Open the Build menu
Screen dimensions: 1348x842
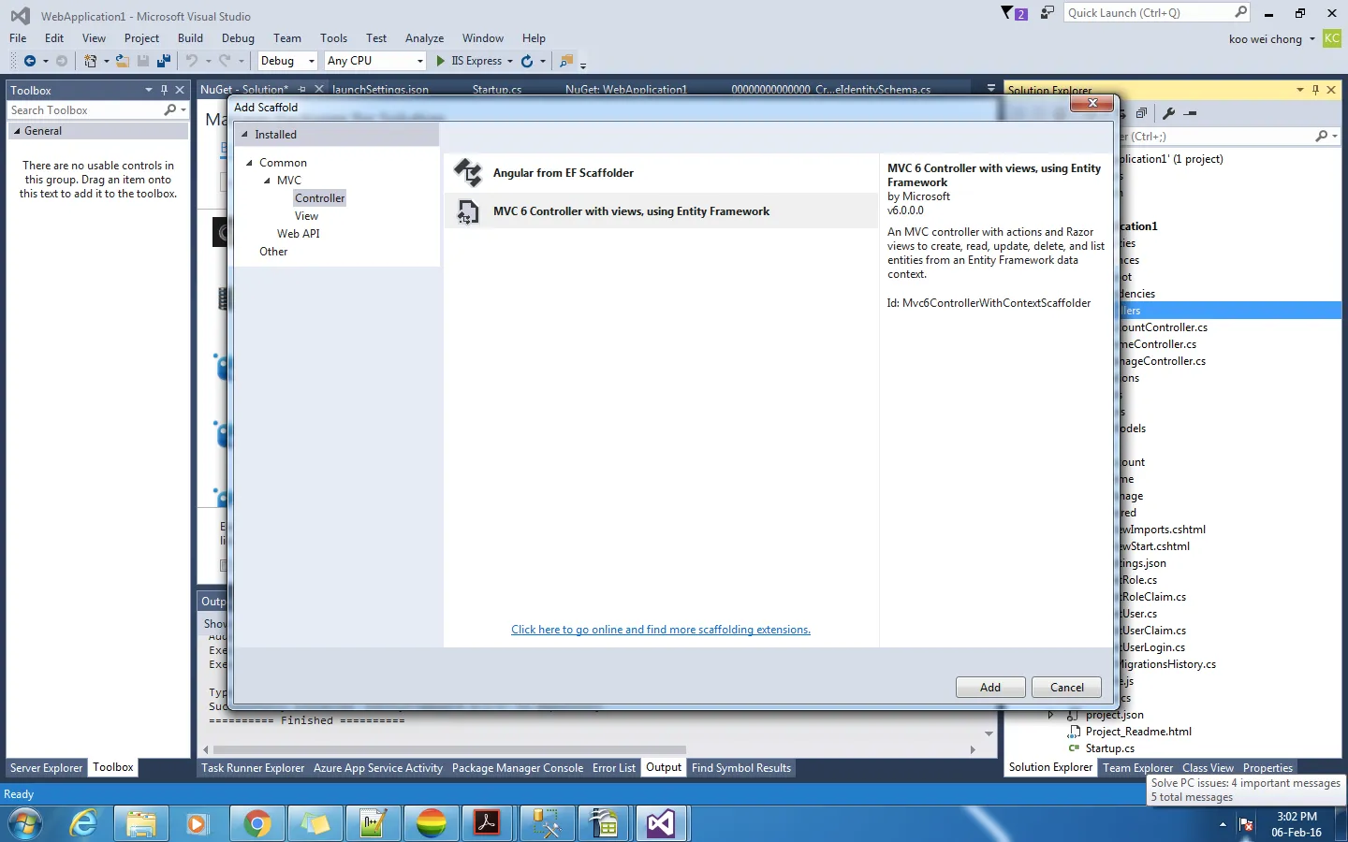(x=190, y=38)
